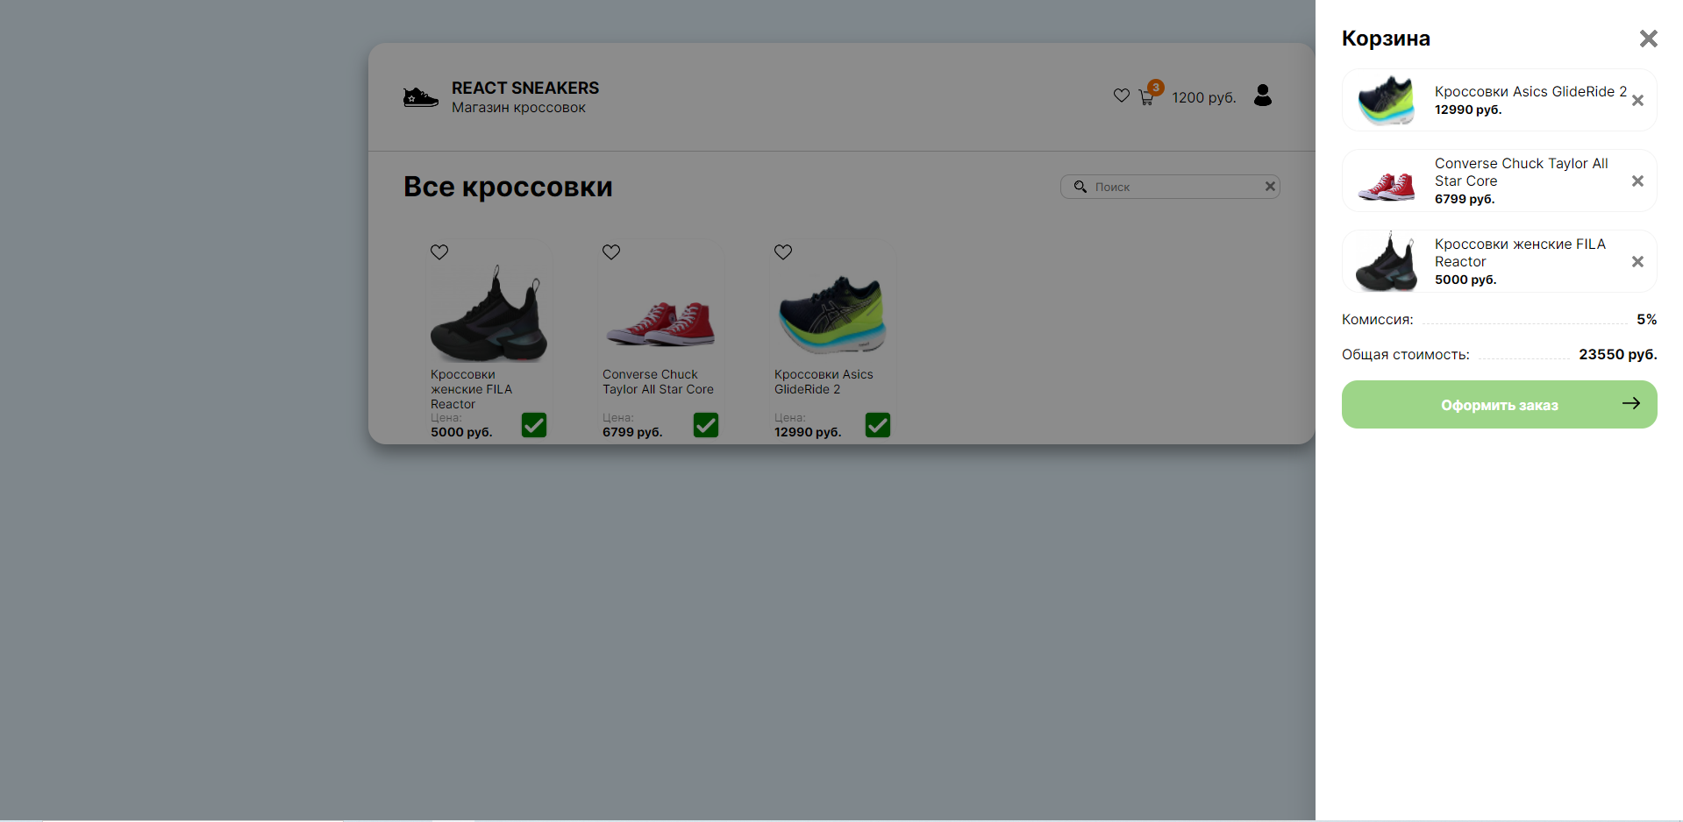Favorite the FILA Reactor sneaker card

coord(439,252)
